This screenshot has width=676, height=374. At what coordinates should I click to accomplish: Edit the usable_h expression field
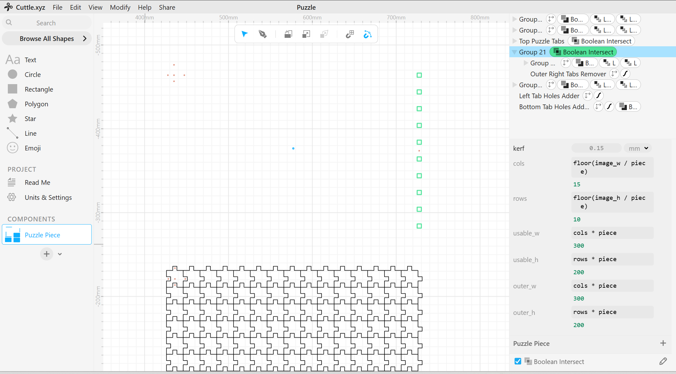pos(612,259)
